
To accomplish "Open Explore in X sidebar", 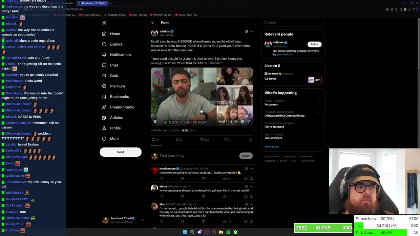I will coord(112,44).
